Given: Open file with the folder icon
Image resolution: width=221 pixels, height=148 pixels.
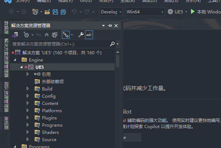Looking at the screenshot, I should click(47, 12).
